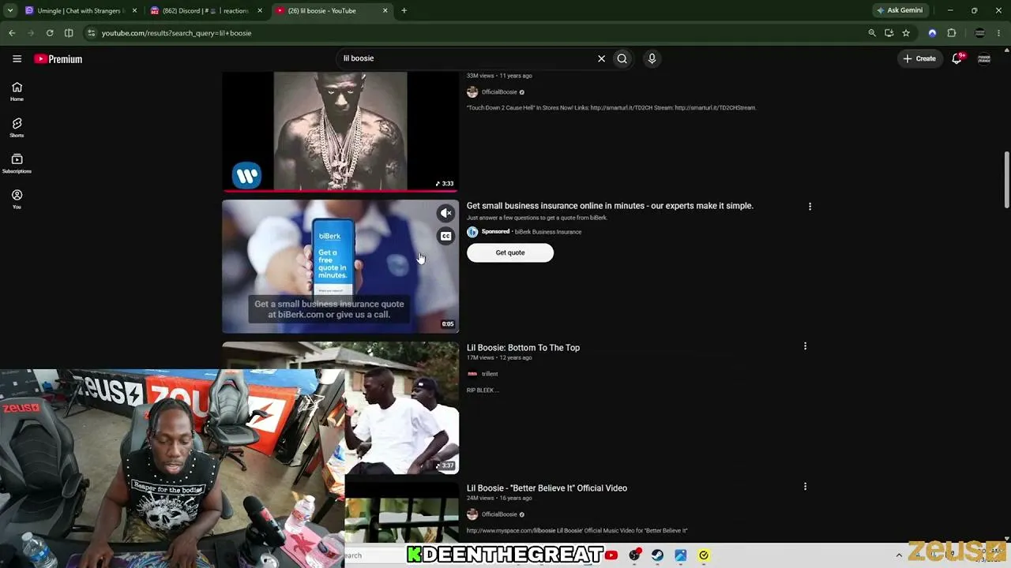Open the yellow checkmark taskbar icon
Viewport: 1011px width, 568px height.
(704, 555)
